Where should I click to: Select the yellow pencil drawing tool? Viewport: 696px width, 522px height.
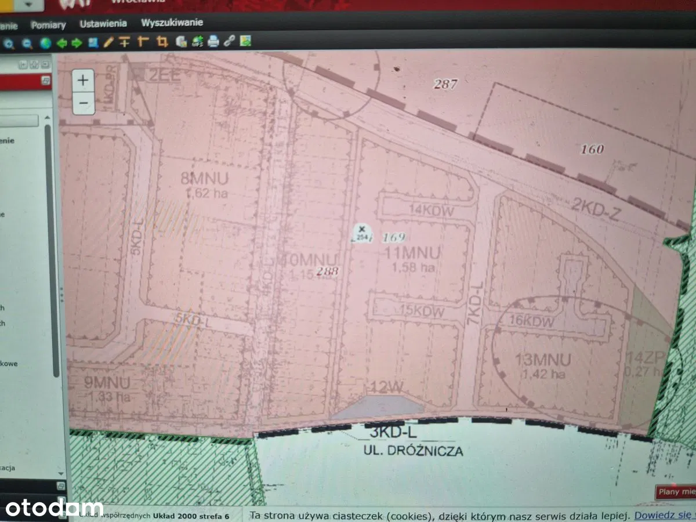coord(108,42)
